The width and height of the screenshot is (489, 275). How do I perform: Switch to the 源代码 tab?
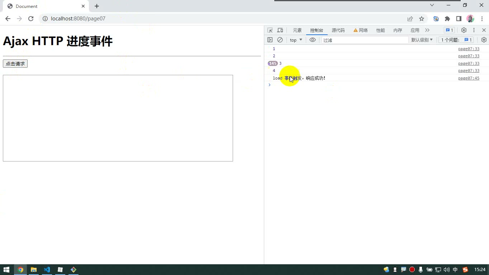(338, 30)
